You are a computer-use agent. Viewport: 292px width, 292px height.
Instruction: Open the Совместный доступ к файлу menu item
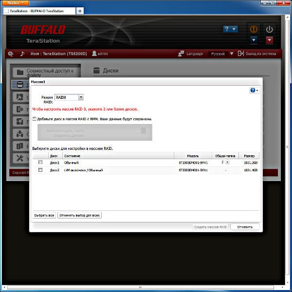point(47,72)
